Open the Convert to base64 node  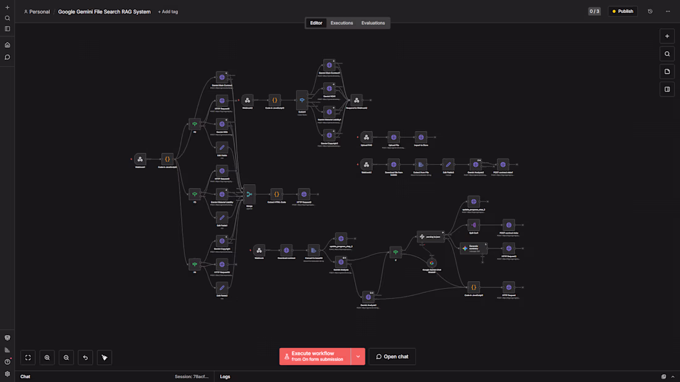[313, 250]
